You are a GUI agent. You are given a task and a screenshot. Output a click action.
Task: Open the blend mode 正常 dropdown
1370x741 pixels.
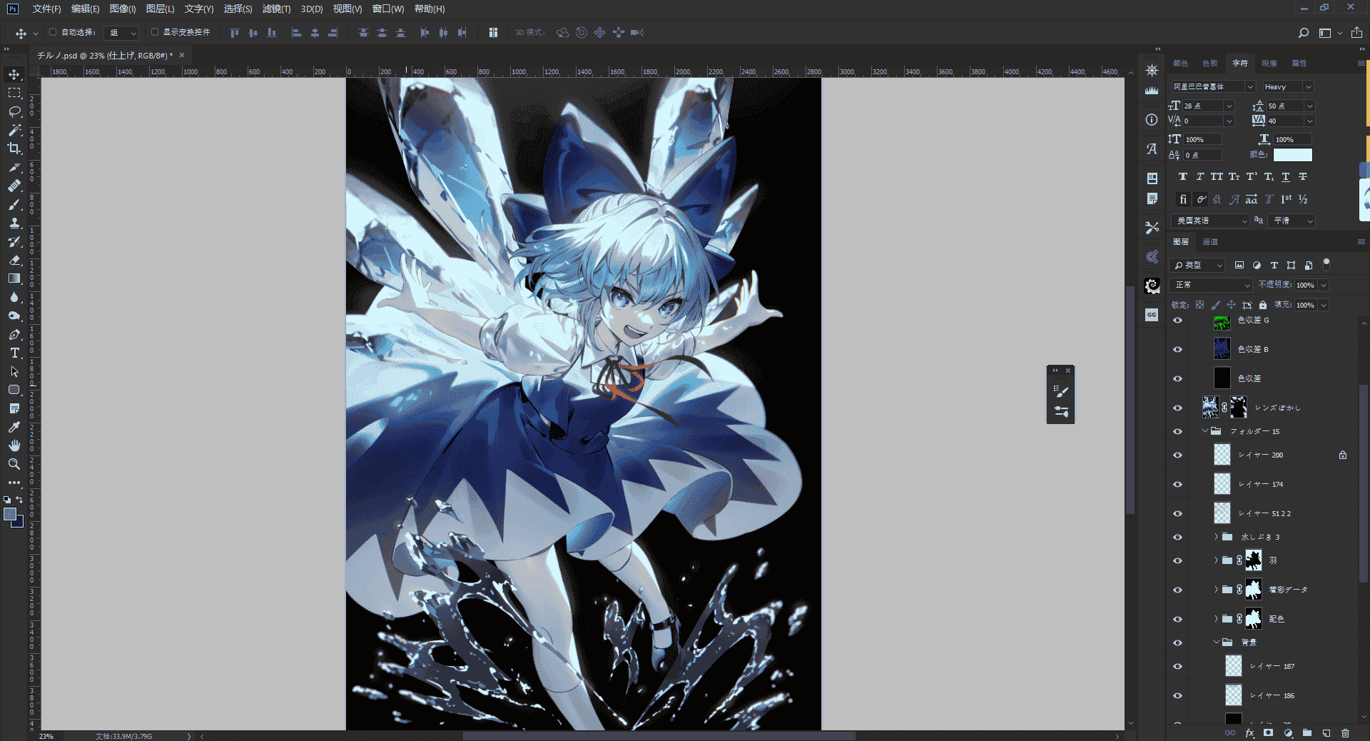click(x=1212, y=285)
